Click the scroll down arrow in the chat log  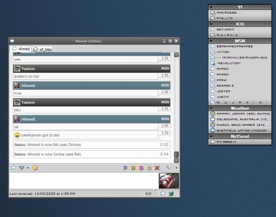tap(176, 160)
